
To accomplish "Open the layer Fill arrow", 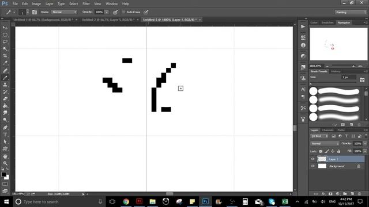I will pos(365,151).
